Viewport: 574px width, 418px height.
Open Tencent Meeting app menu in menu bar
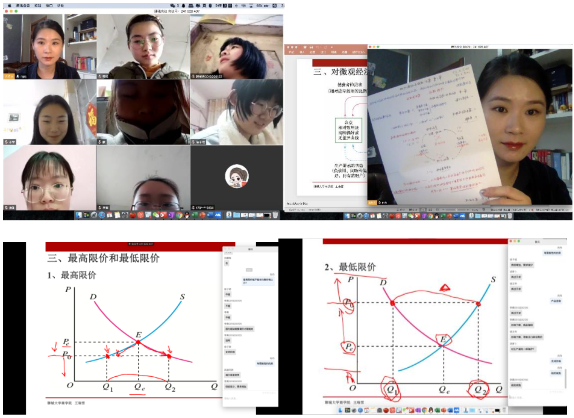click(x=23, y=6)
